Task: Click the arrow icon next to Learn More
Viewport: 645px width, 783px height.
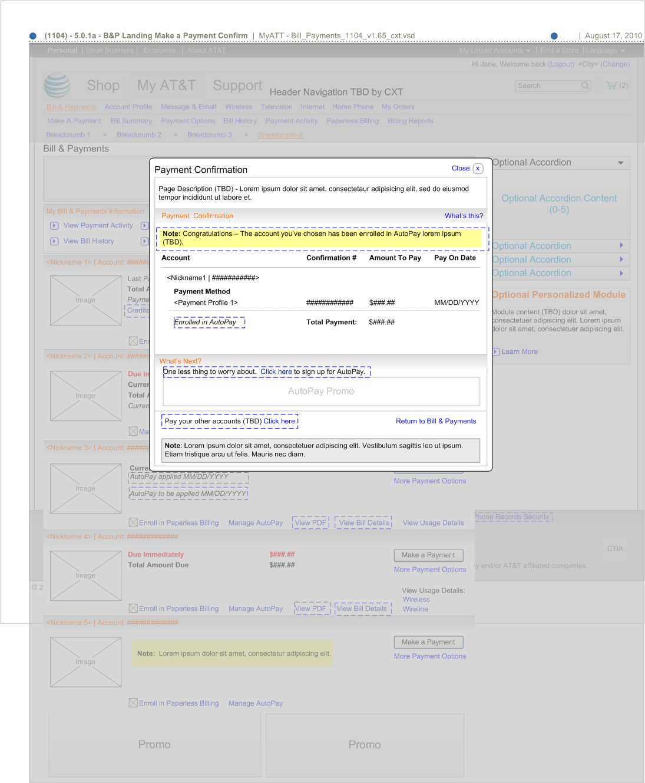Action: [x=496, y=352]
